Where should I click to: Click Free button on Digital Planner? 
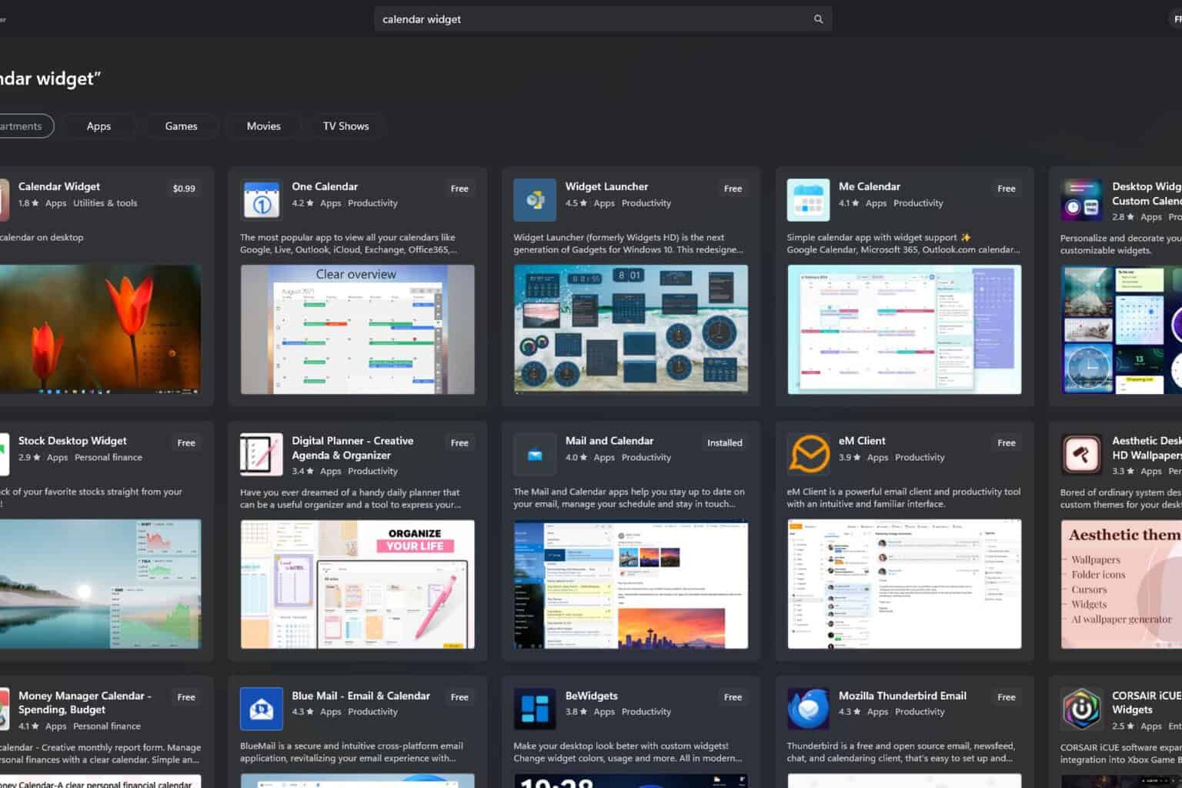click(459, 443)
